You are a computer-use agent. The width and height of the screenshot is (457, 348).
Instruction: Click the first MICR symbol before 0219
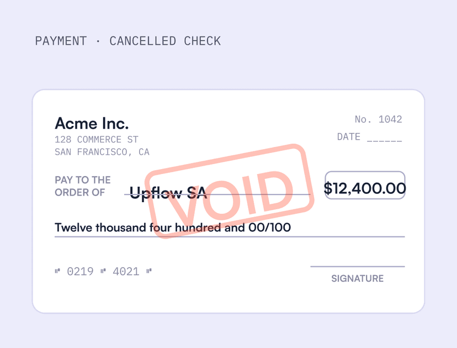tap(57, 272)
